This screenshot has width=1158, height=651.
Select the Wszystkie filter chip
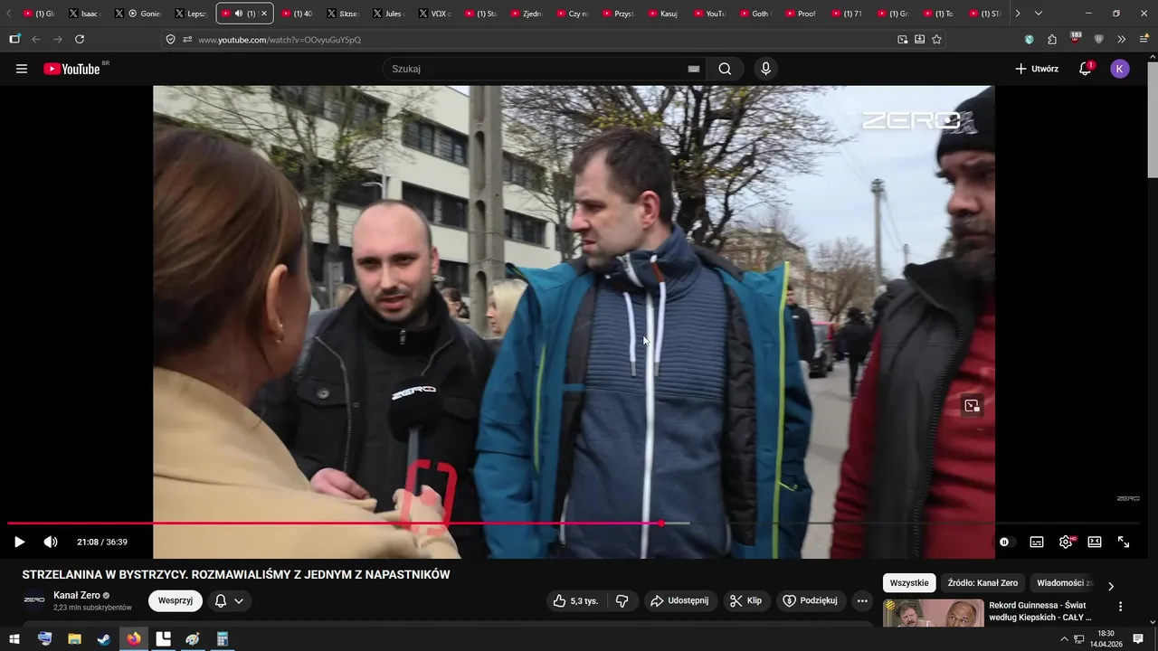tap(909, 583)
